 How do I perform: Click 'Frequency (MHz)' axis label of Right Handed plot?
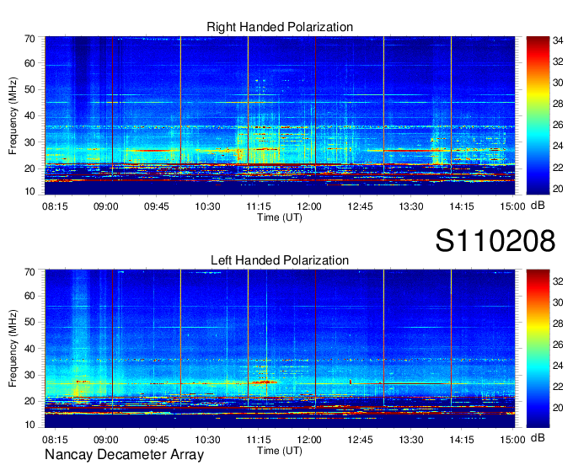(13, 115)
